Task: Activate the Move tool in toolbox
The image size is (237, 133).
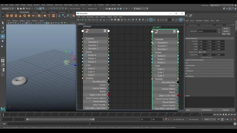Action: [x=3, y=37]
